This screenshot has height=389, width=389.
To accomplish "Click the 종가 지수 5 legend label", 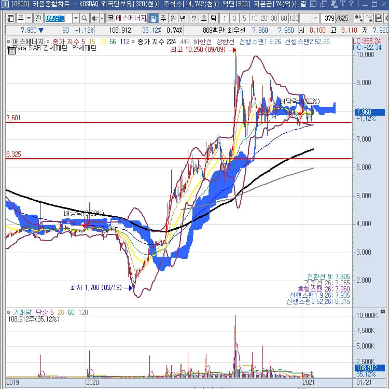I will point(68,41).
